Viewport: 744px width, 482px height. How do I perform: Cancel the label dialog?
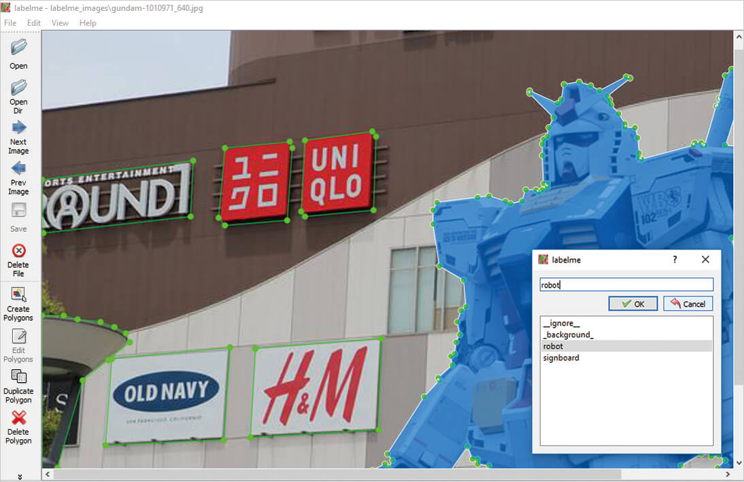point(688,304)
